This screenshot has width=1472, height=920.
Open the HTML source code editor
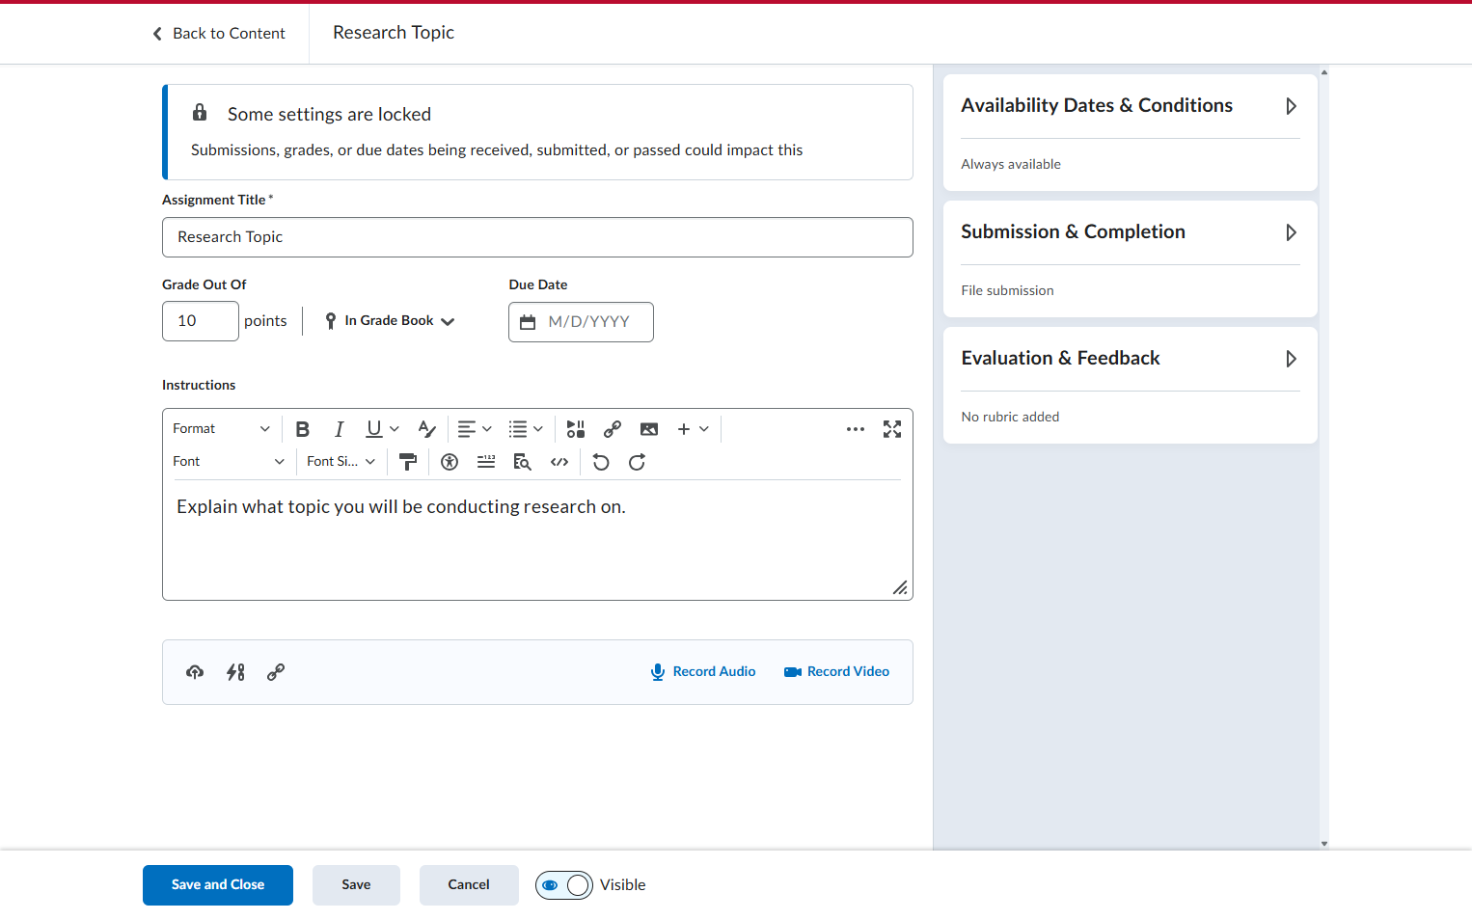(559, 462)
